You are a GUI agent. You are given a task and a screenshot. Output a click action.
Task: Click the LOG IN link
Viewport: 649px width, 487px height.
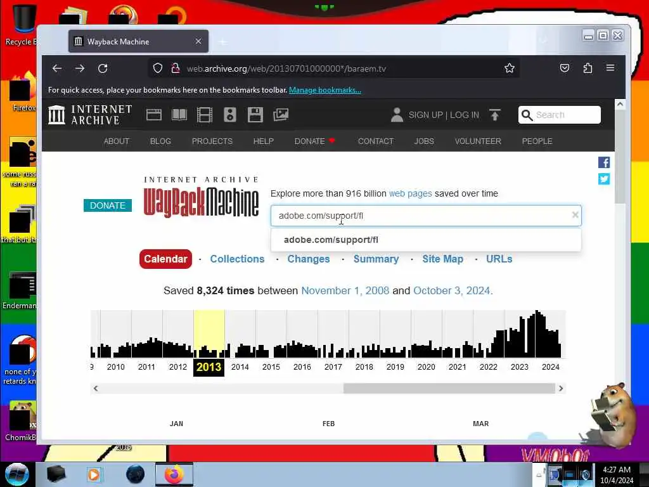point(465,115)
